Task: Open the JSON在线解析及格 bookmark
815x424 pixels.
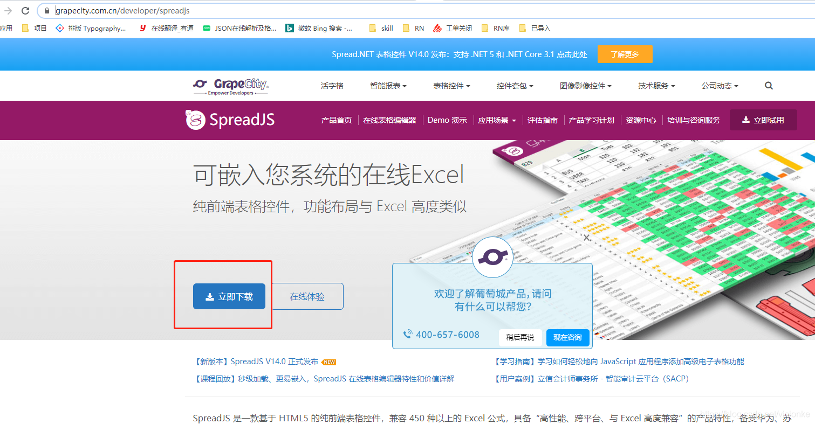Action: coord(239,28)
